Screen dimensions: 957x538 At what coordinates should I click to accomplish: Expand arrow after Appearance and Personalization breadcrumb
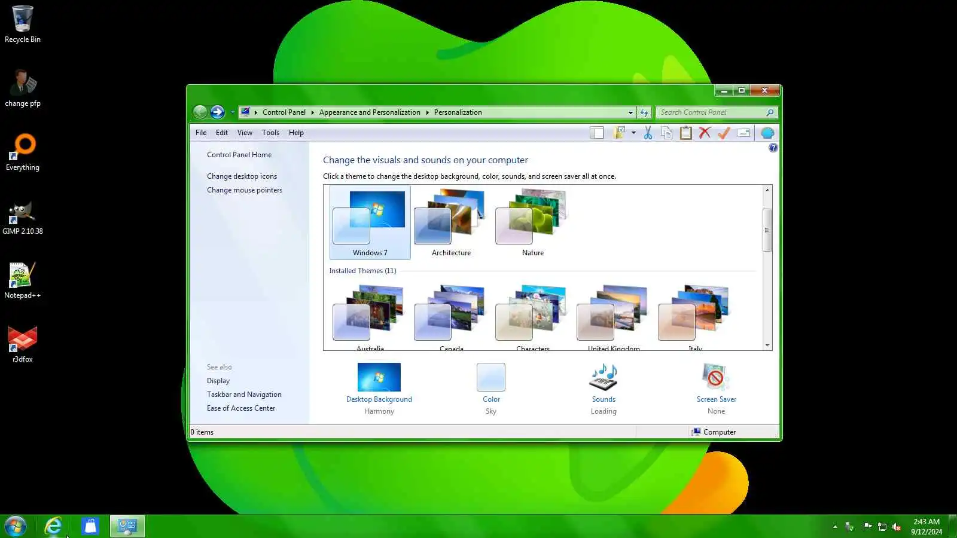tap(428, 112)
